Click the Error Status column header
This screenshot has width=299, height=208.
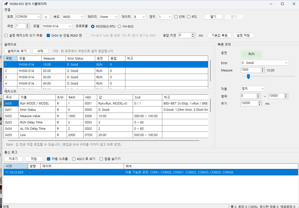tap(80, 58)
